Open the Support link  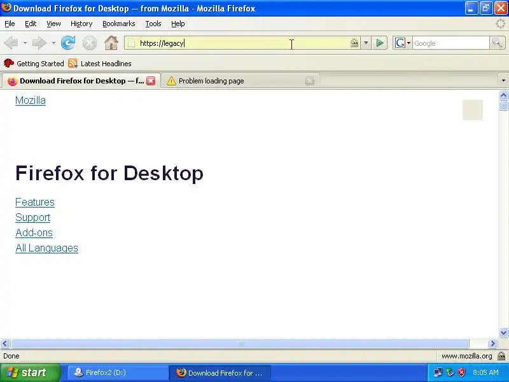click(x=33, y=217)
